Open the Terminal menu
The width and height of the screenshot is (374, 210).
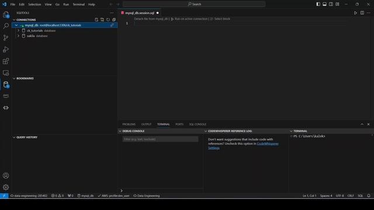[78, 4]
